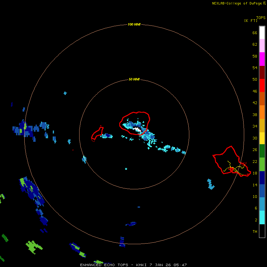
Task: Click the legend value 46
Action: tap(255, 91)
